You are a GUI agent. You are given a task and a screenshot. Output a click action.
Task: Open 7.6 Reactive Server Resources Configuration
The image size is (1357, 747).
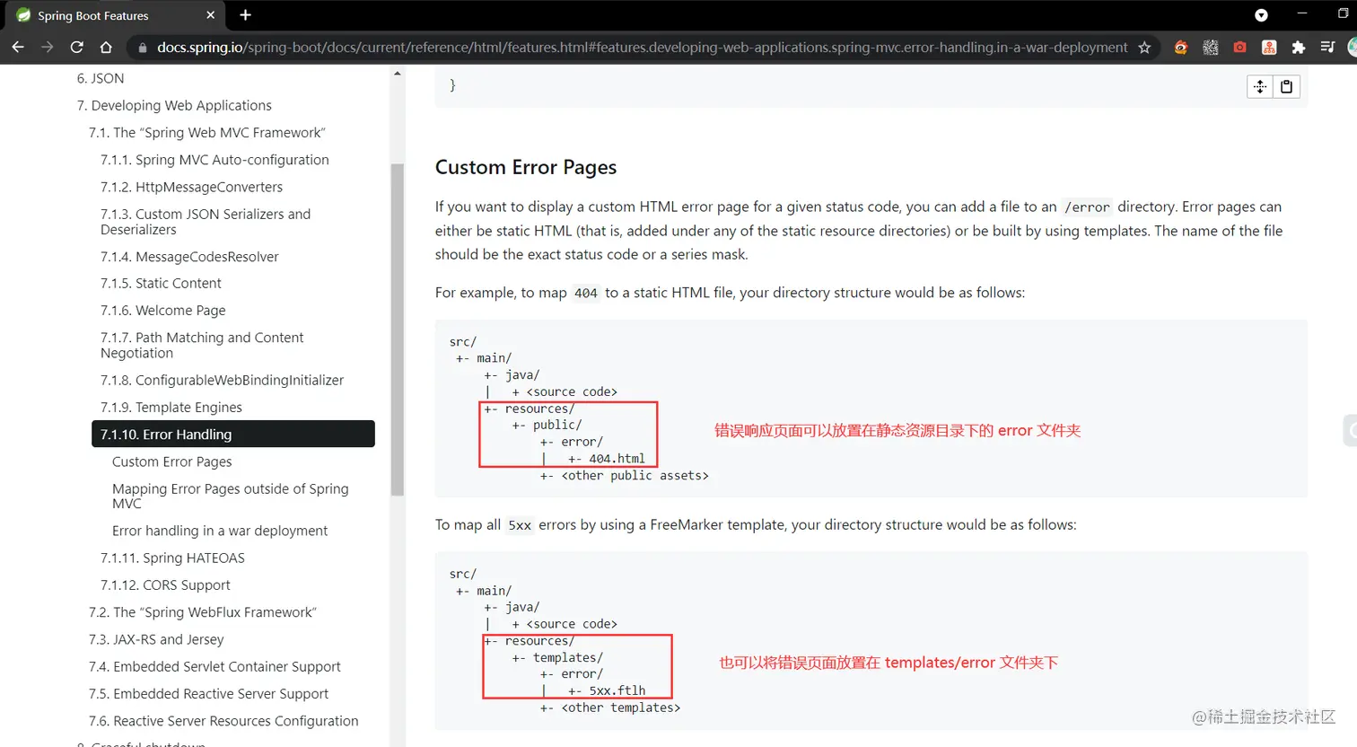click(x=223, y=721)
